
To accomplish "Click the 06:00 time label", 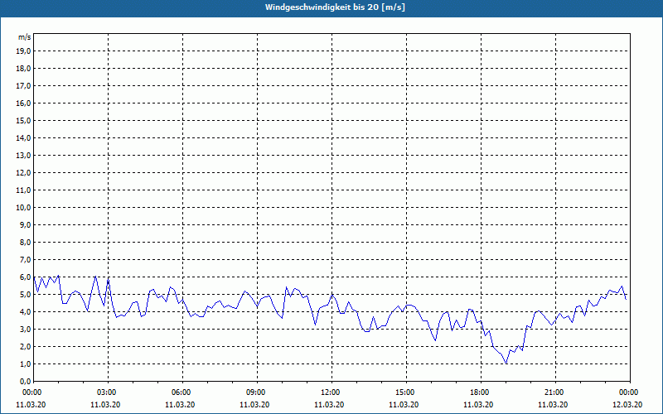I will tap(182, 392).
